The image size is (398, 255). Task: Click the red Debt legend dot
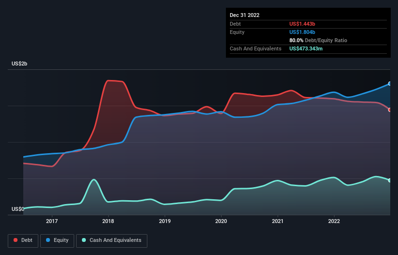pos(16,240)
